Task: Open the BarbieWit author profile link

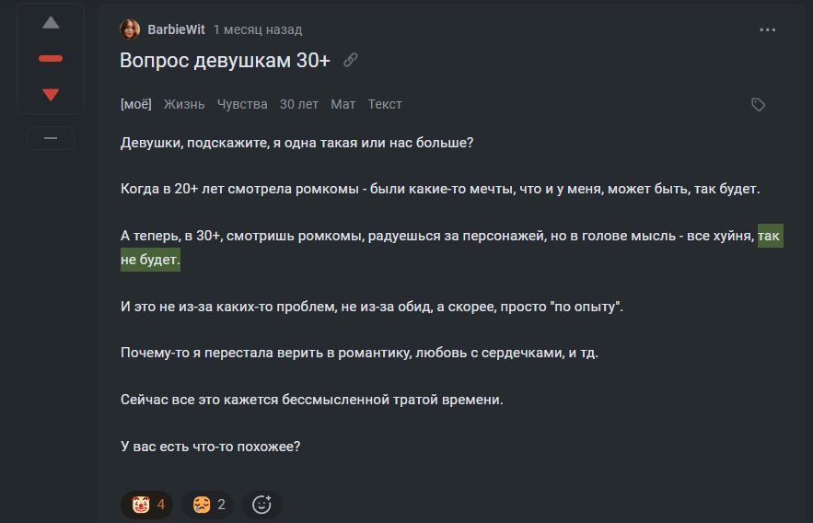Action: [x=176, y=29]
